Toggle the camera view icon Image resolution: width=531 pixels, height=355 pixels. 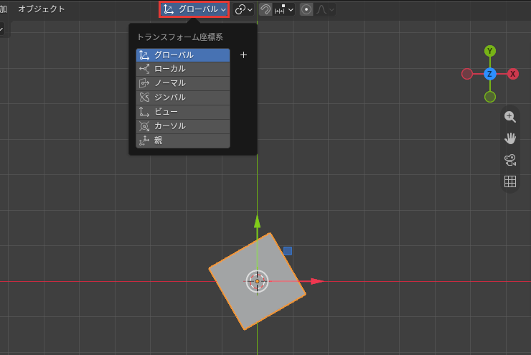point(510,160)
